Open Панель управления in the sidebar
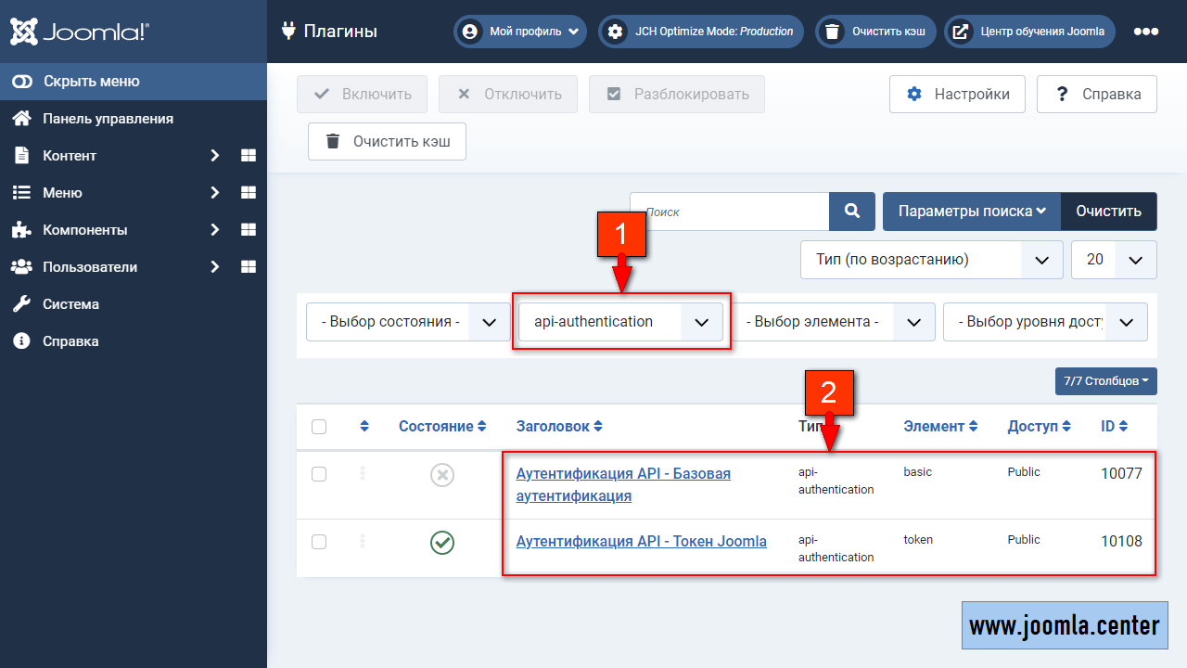 click(x=108, y=119)
